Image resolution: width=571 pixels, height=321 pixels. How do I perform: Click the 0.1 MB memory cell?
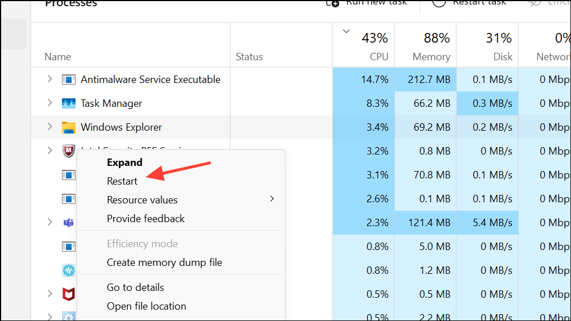coord(426,199)
